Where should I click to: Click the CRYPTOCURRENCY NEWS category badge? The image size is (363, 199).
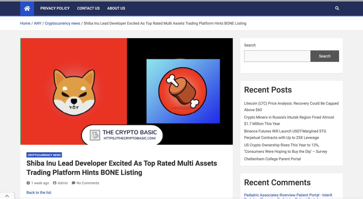tap(44, 155)
